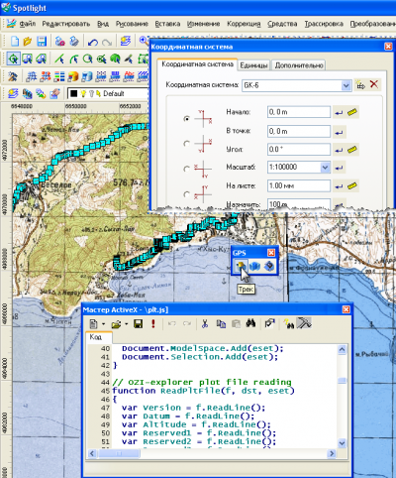This screenshot has height=478, width=396.
Task: Select fourth axis orientation radio (Y up, X left)
Action: point(187,194)
